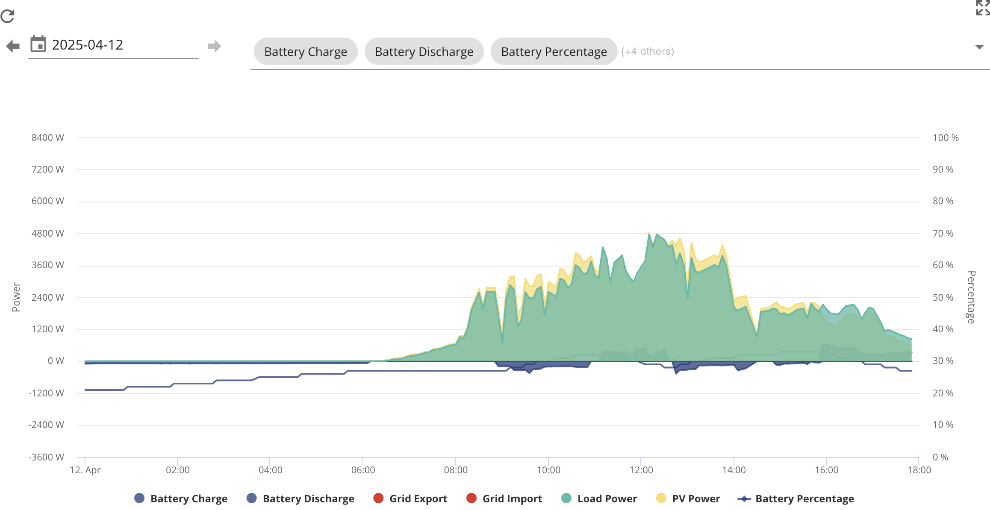Toggle PV Power series in legend
This screenshot has height=510, width=990.
pos(688,498)
